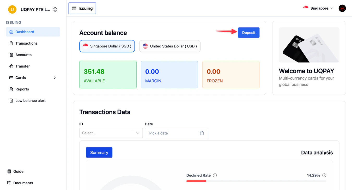352x190 pixels.
Task: Click the Deposit button
Action: pos(248,33)
